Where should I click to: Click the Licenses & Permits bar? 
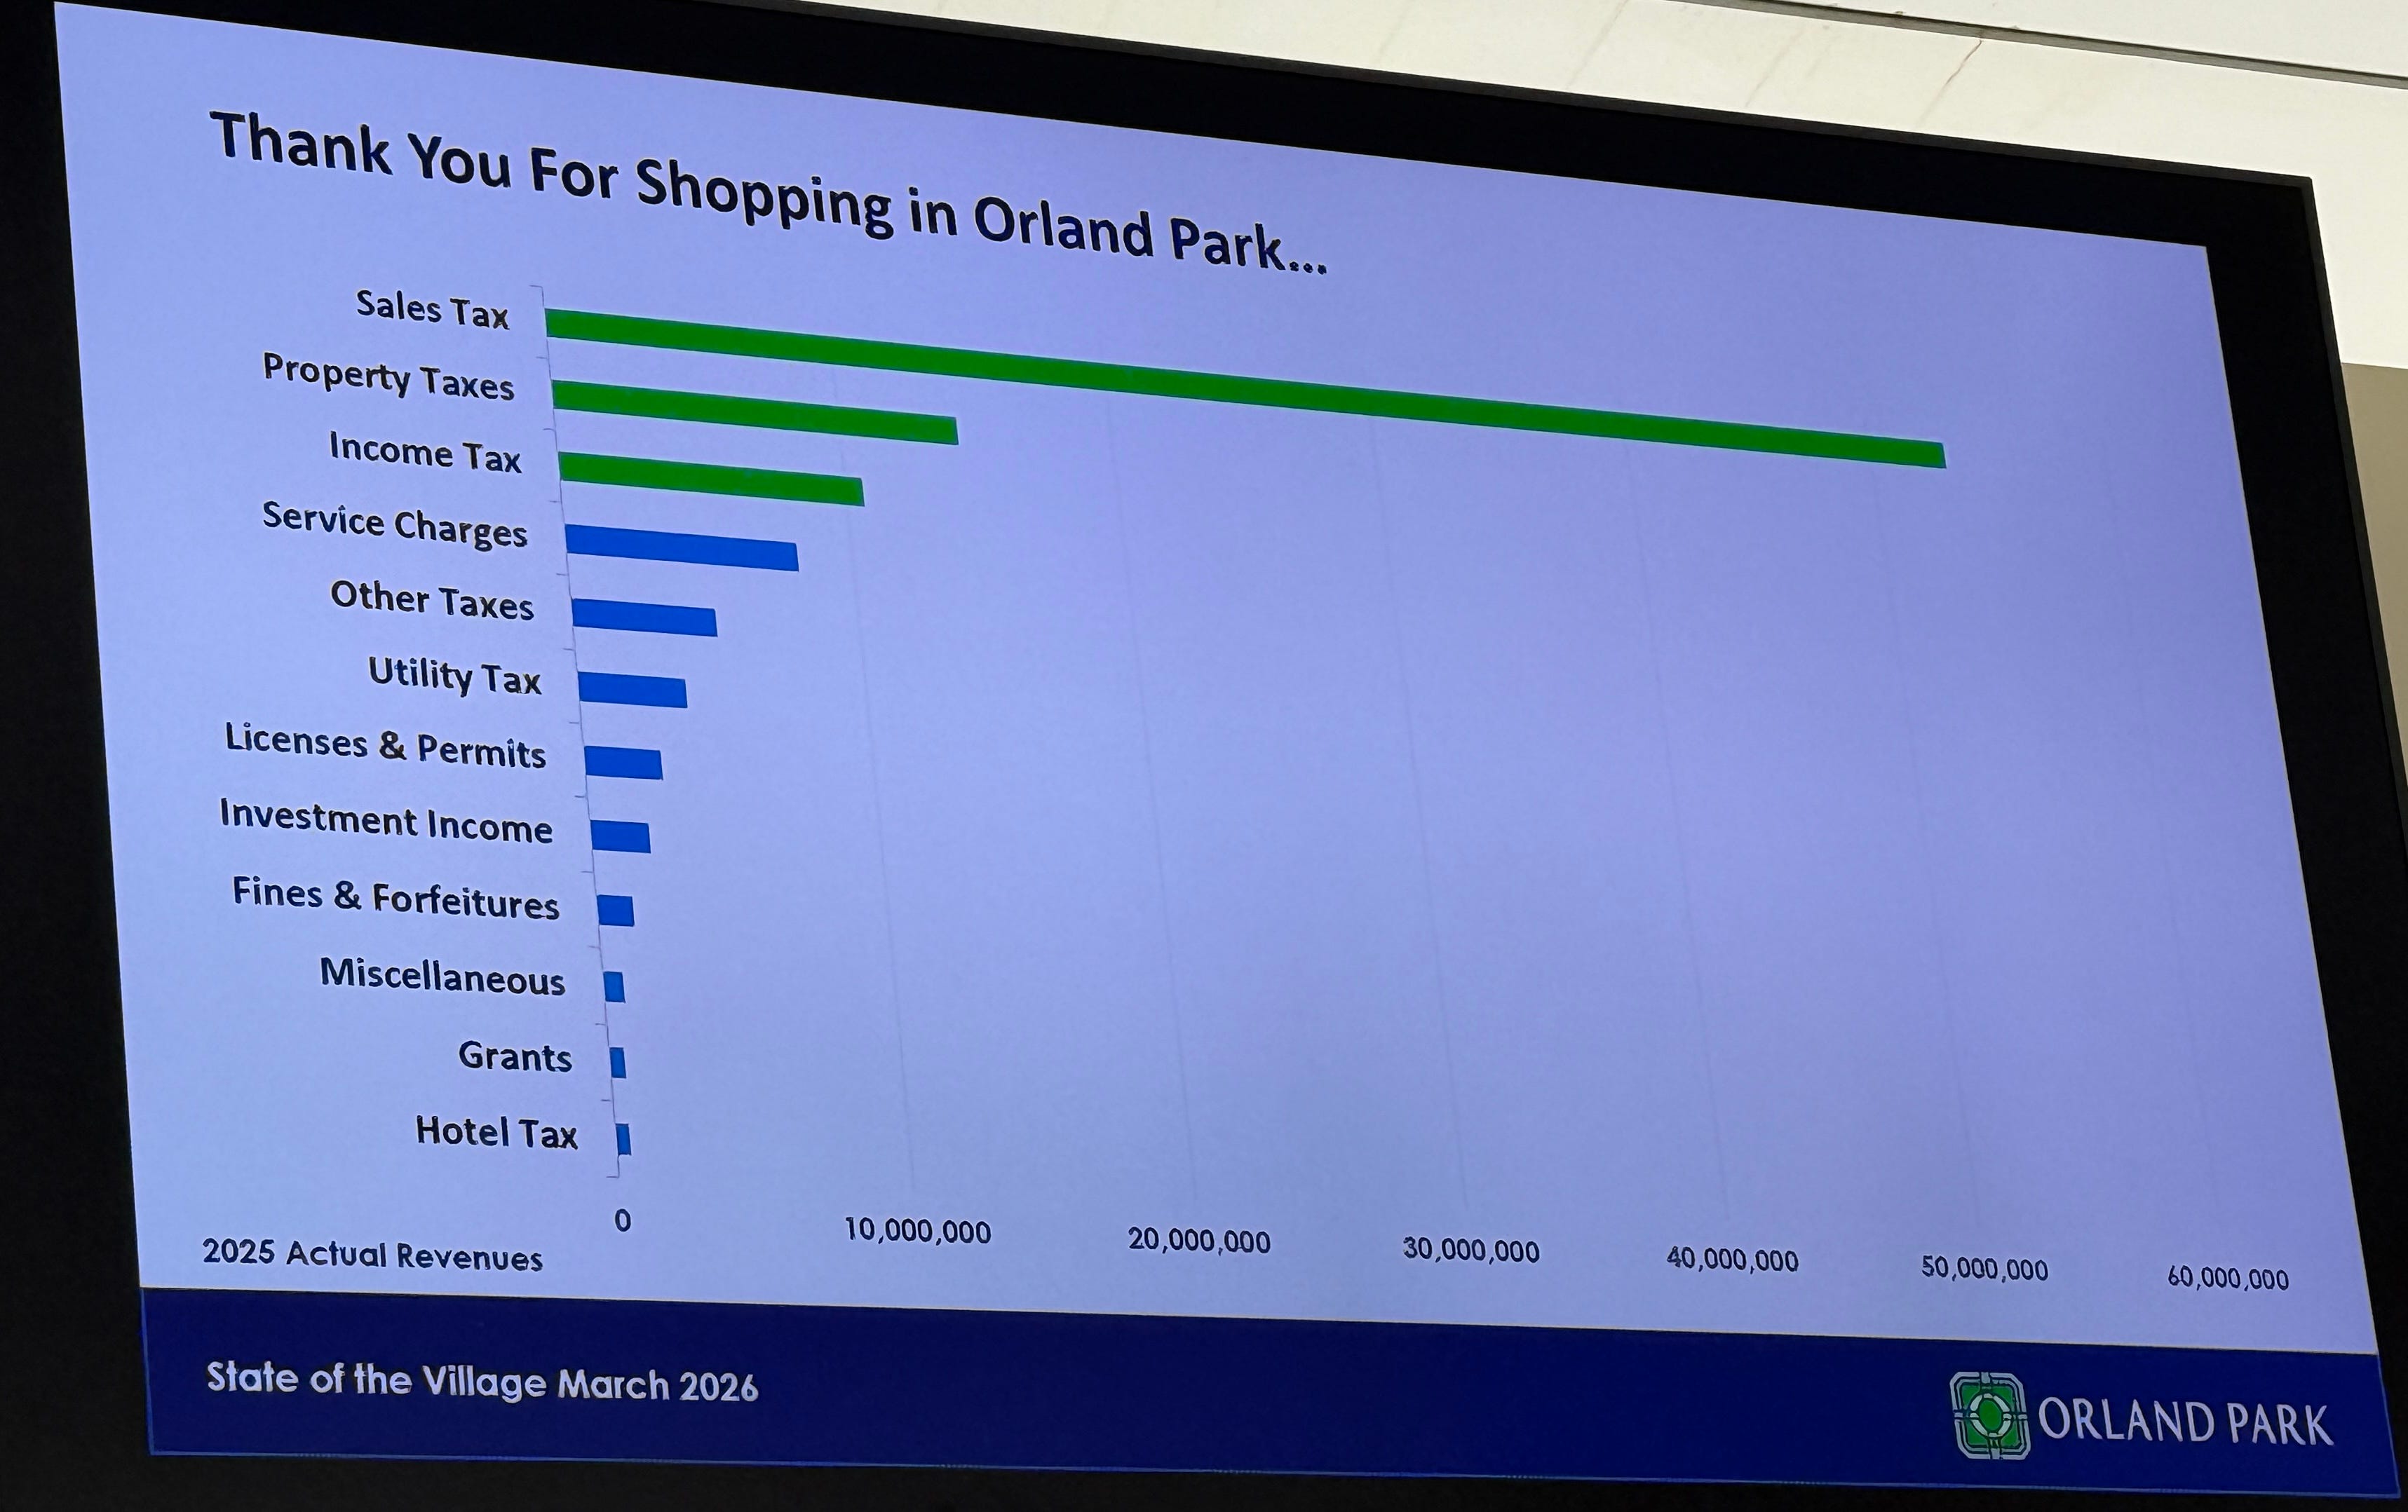click(623, 763)
